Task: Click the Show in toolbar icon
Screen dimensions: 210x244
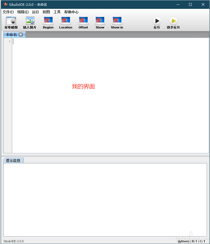Action: [x=117, y=21]
